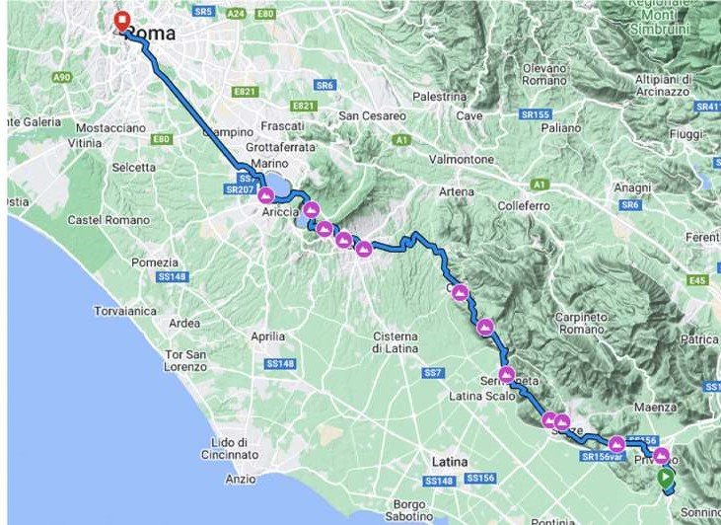This screenshot has width=721, height=525.
Task: Select the purple mountain waypoint near Ariccia
Action: click(265, 195)
